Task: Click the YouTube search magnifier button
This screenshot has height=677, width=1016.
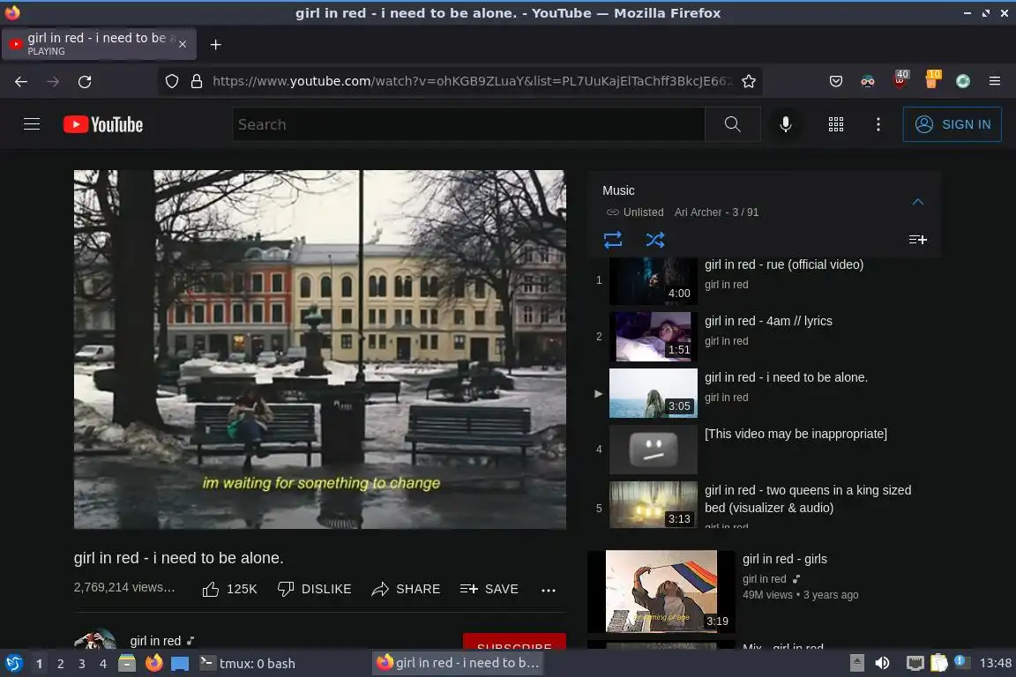Action: click(732, 124)
